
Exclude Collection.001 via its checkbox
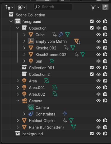pos(92,67)
